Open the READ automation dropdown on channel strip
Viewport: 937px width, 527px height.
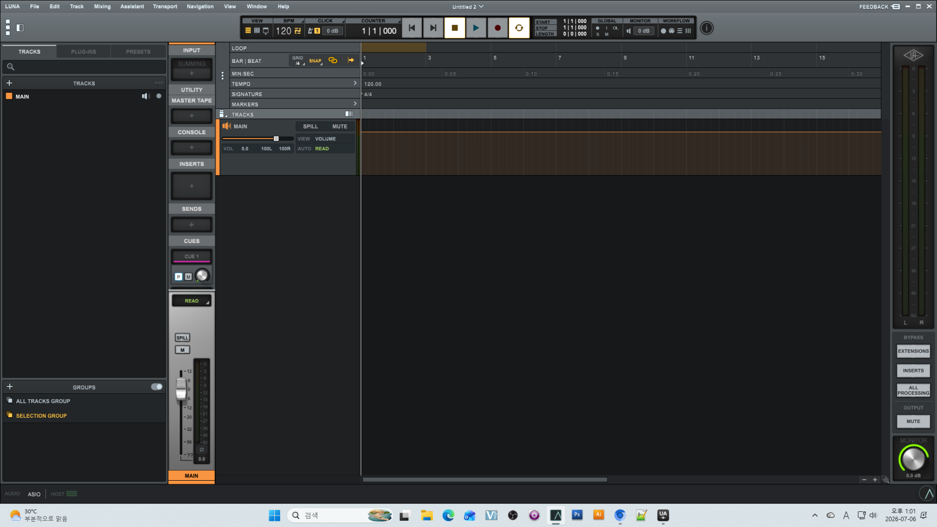(192, 301)
